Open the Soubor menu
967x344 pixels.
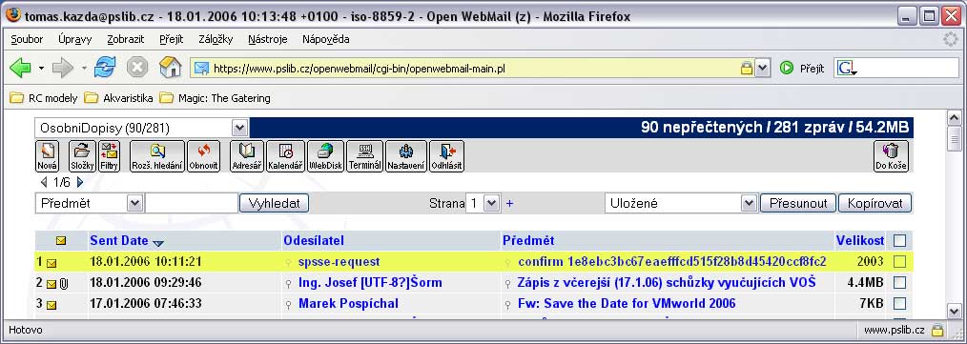coord(27,39)
